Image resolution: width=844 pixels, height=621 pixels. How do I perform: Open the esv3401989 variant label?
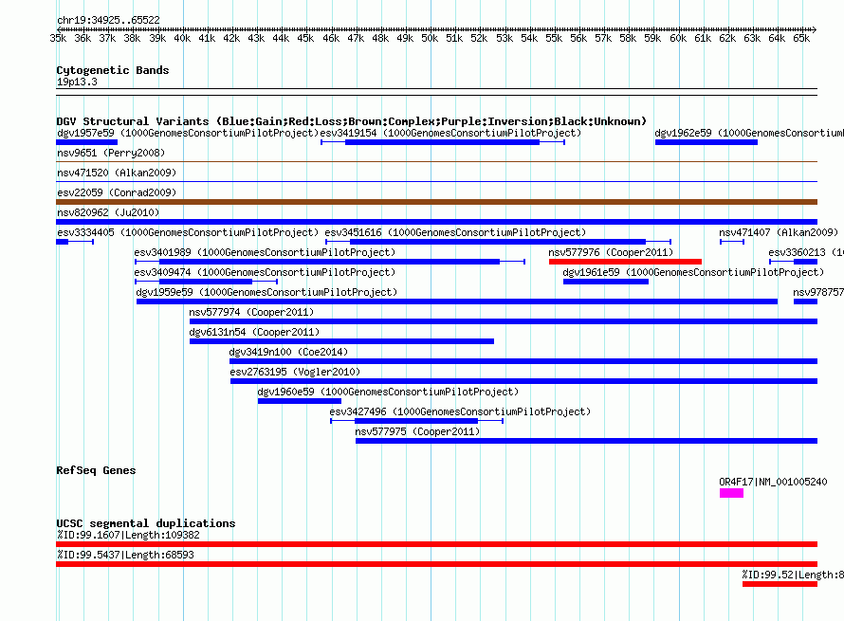coord(265,252)
